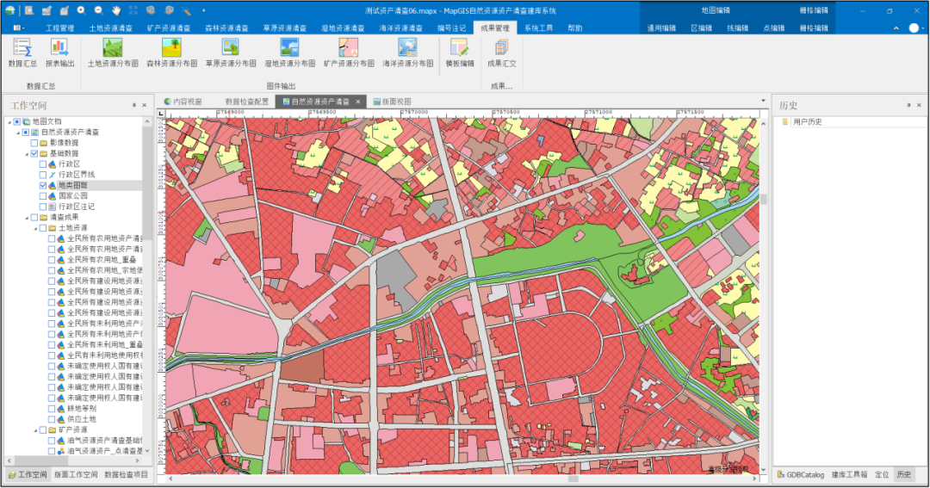930x488 pixels.
Task: Launch the 模板编辑 template editor
Action: coord(459,48)
